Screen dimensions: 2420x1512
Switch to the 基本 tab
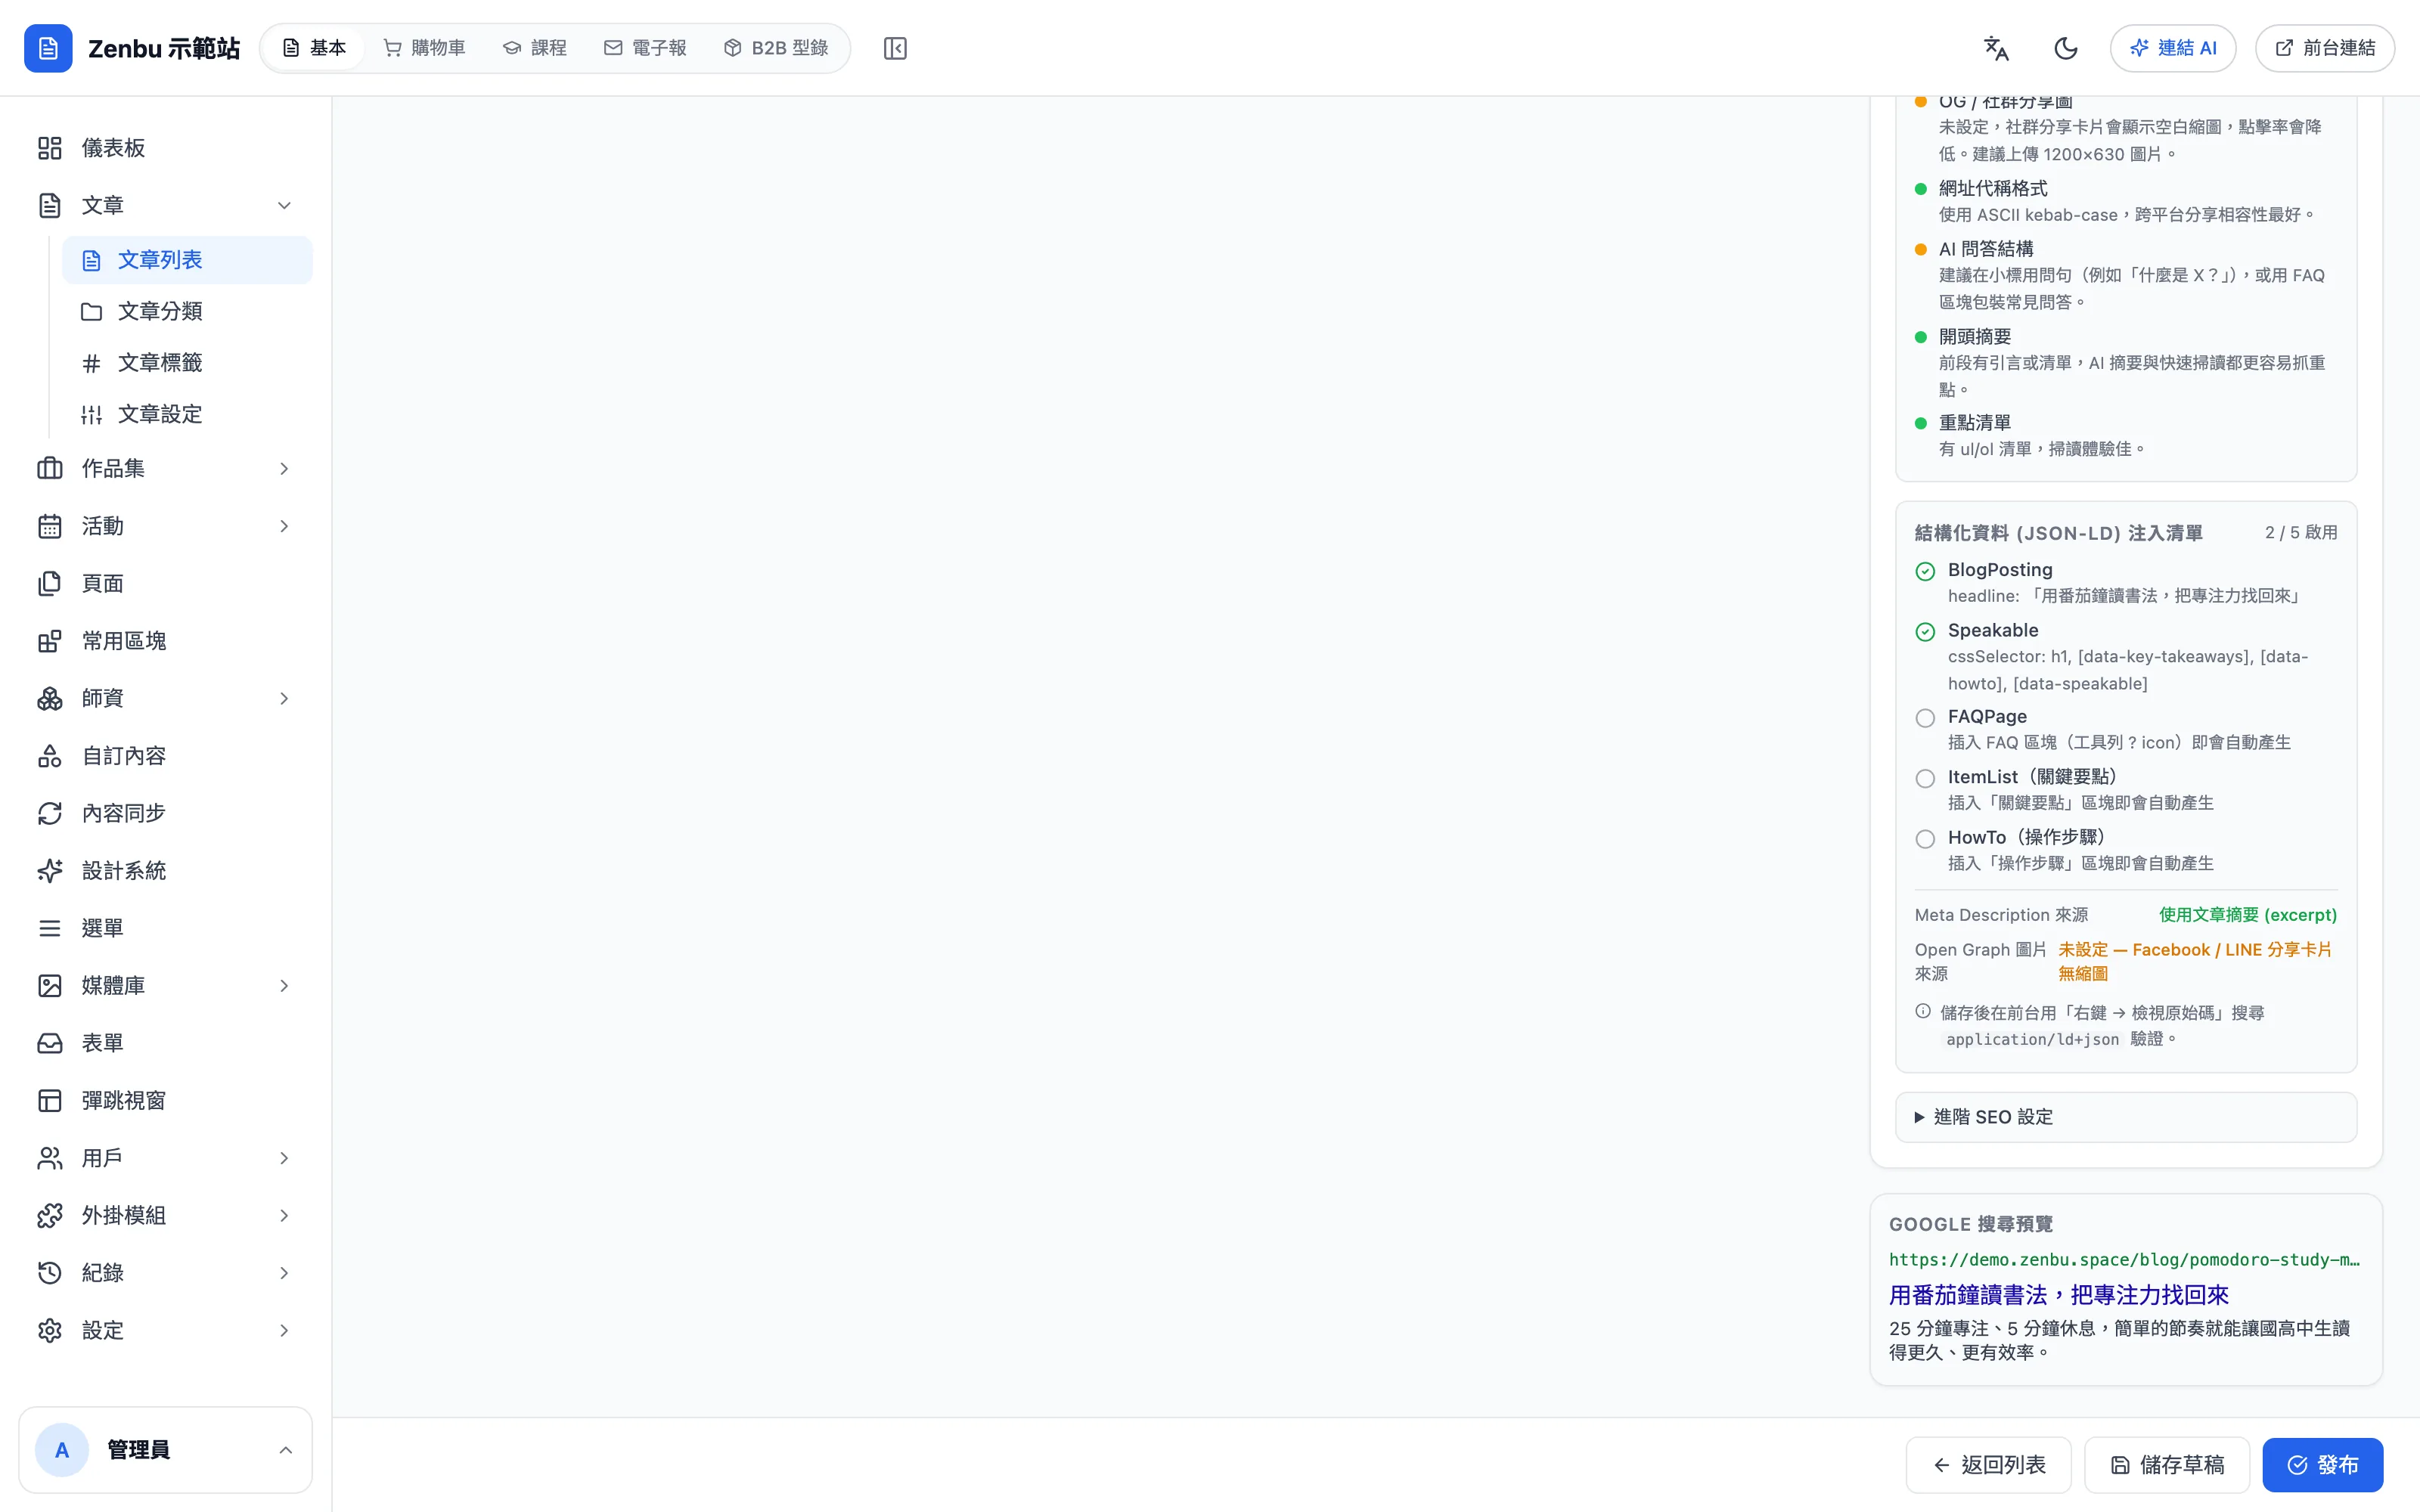[314, 48]
